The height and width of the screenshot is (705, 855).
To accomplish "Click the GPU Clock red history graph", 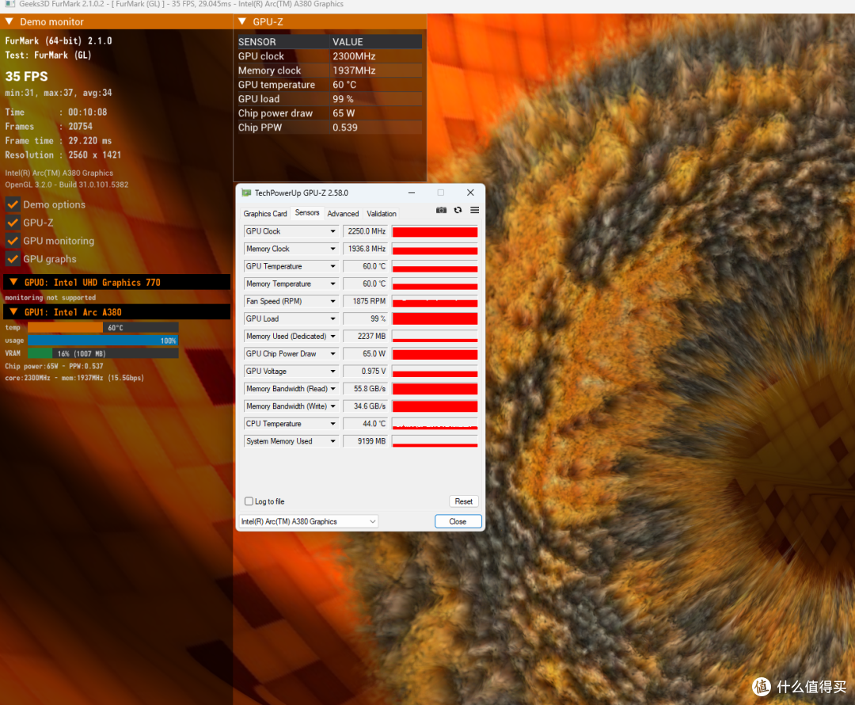I will 435,231.
